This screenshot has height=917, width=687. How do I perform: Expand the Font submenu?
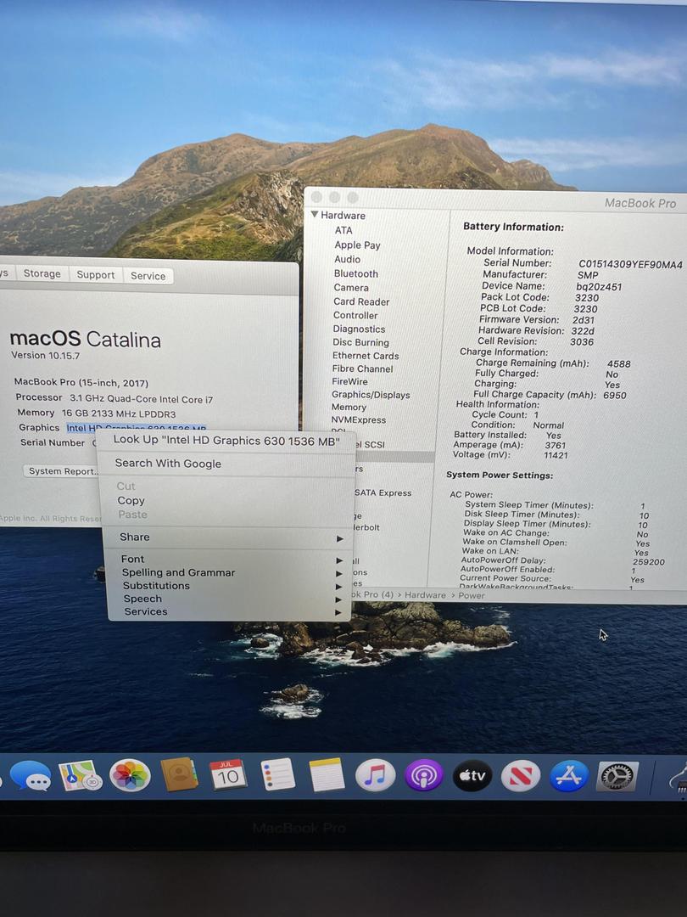(230, 559)
